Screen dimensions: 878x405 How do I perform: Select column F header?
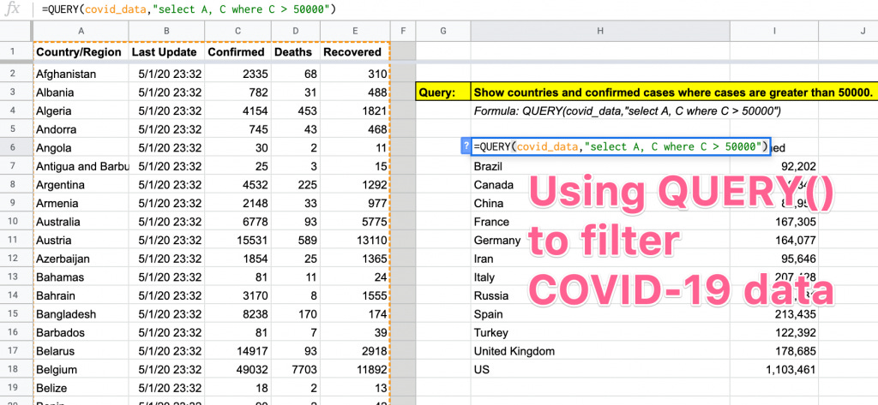[403, 32]
